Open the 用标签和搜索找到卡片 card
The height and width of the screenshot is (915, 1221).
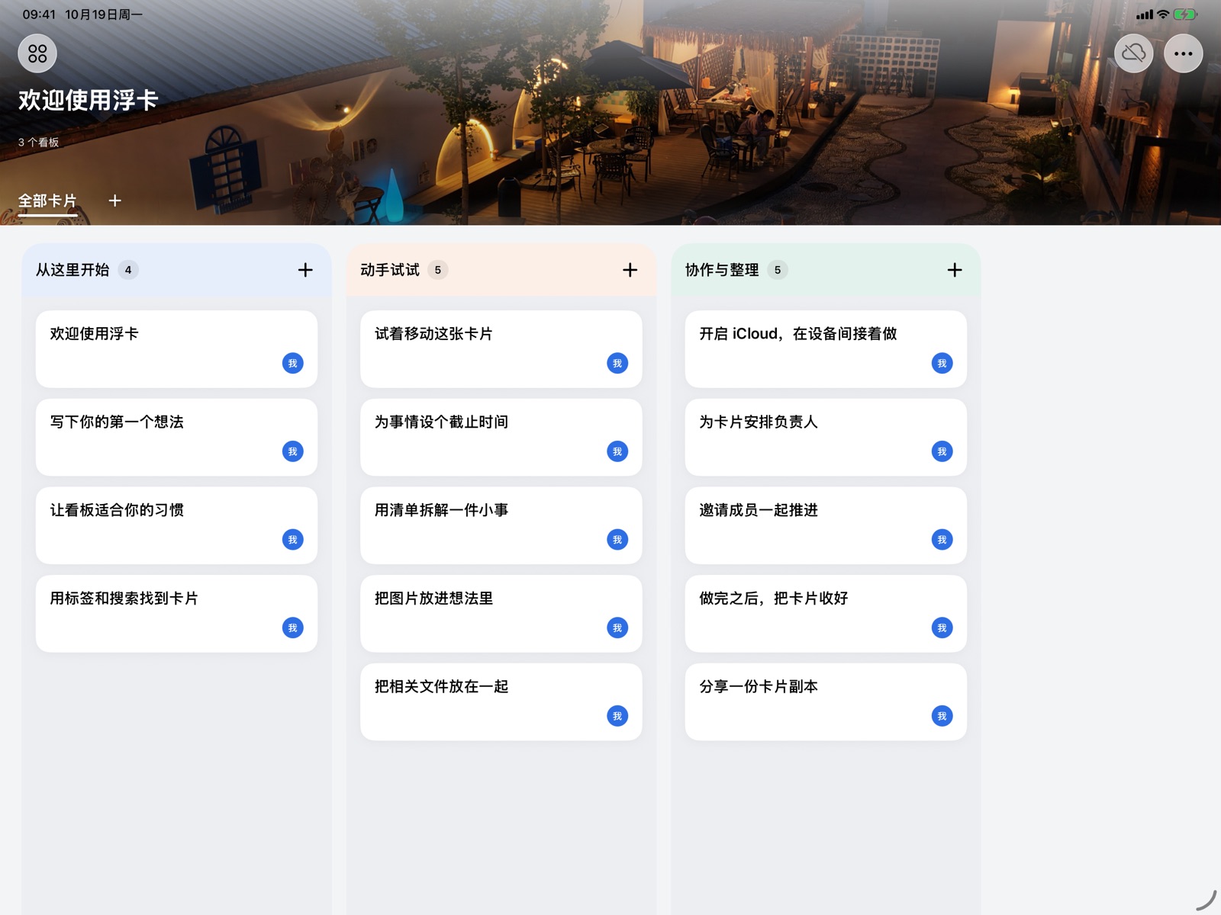pos(176,614)
